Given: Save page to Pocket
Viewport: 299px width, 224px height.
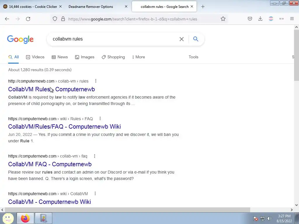Looking at the screenshot, I should [x=250, y=19].
